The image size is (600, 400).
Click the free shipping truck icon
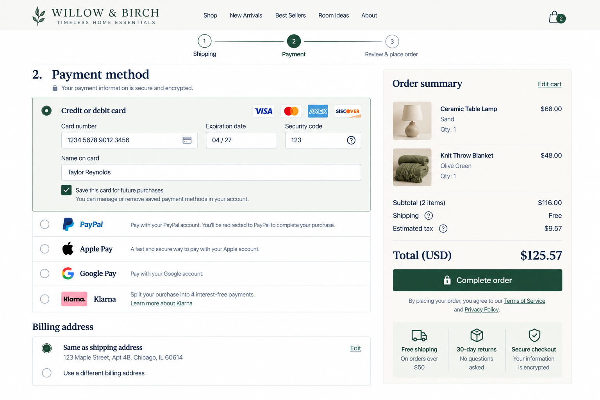click(x=419, y=336)
